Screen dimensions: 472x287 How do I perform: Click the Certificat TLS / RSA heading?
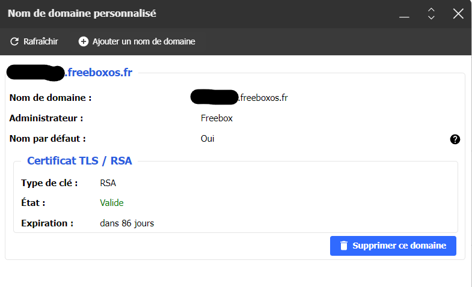79,161
